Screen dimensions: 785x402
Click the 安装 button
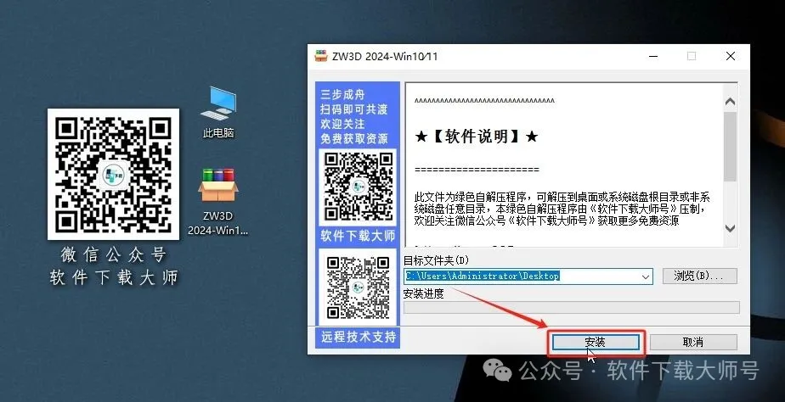coord(596,343)
